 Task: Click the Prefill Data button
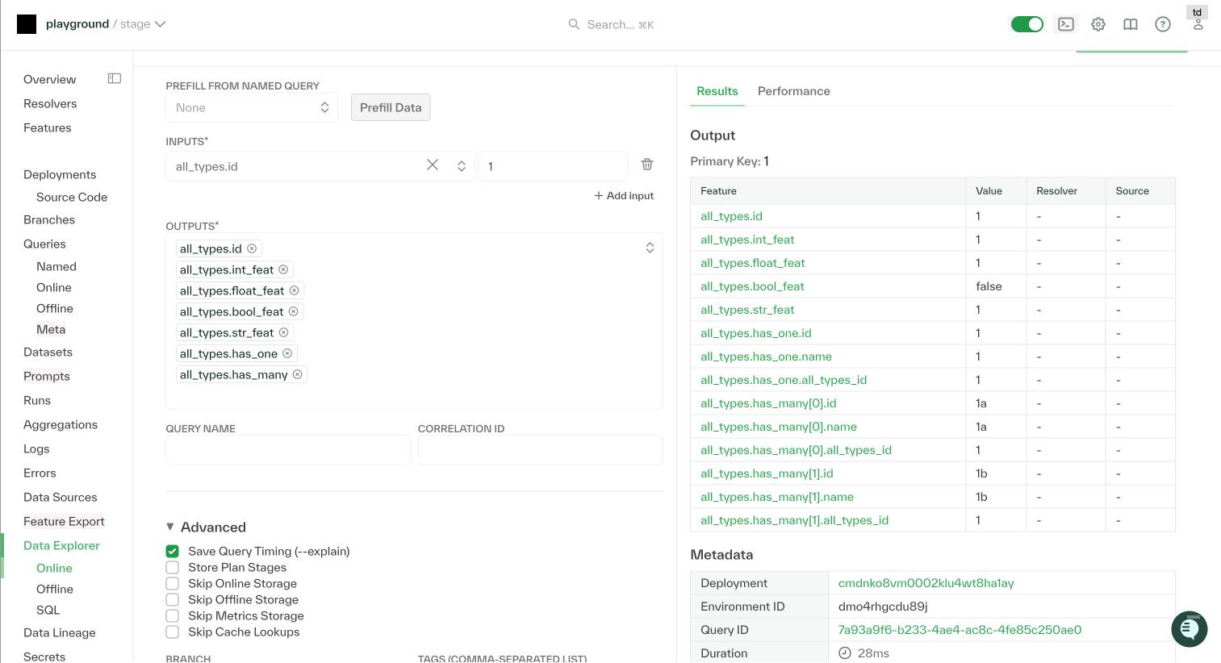(390, 106)
